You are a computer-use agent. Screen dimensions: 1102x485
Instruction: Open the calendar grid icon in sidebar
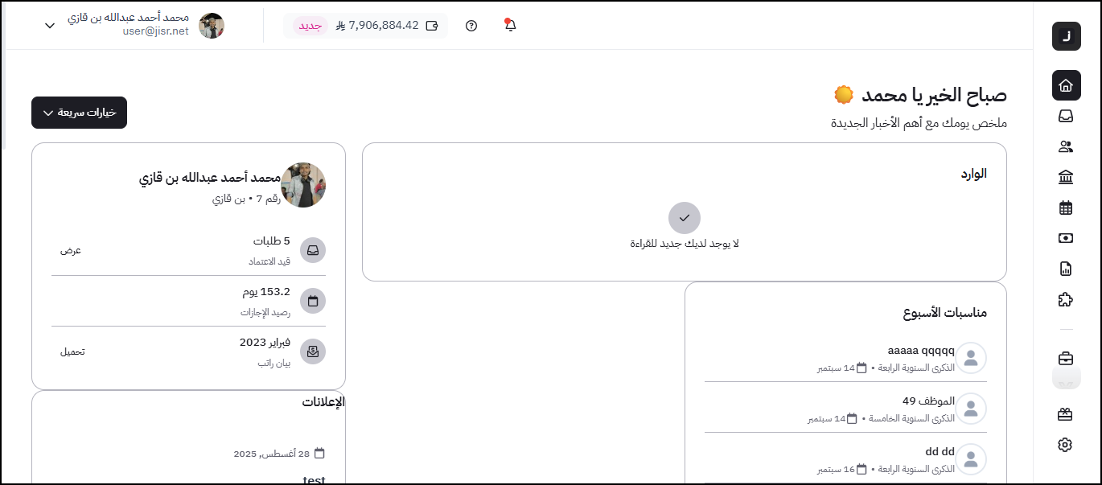1066,208
